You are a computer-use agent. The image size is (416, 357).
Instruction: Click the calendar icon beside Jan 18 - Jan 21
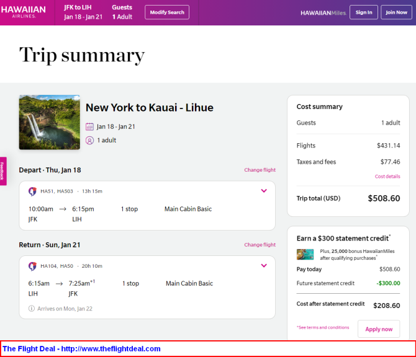pos(89,126)
